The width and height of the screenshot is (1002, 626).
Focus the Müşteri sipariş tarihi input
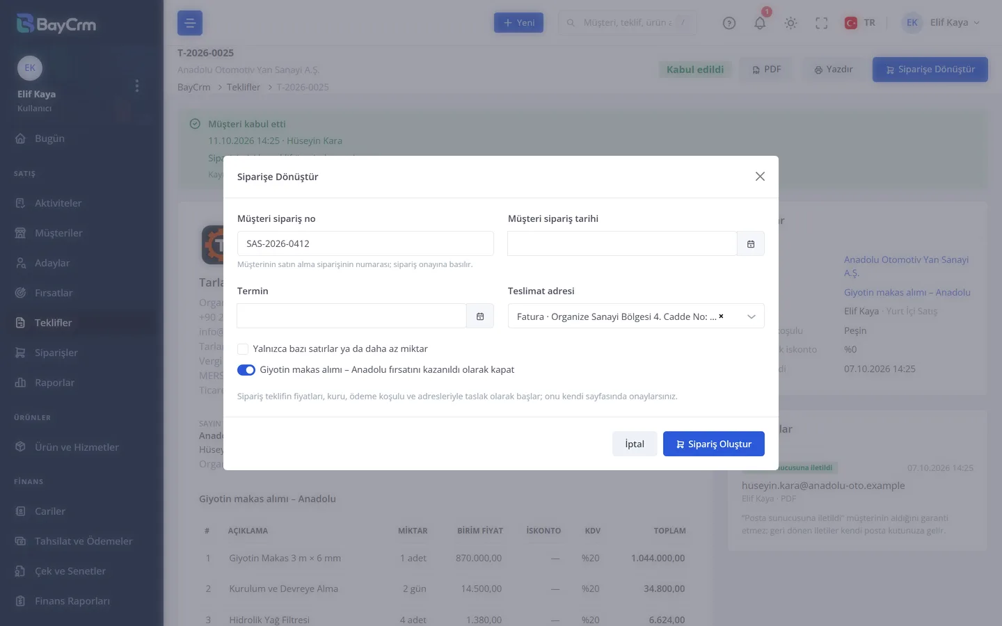click(622, 244)
